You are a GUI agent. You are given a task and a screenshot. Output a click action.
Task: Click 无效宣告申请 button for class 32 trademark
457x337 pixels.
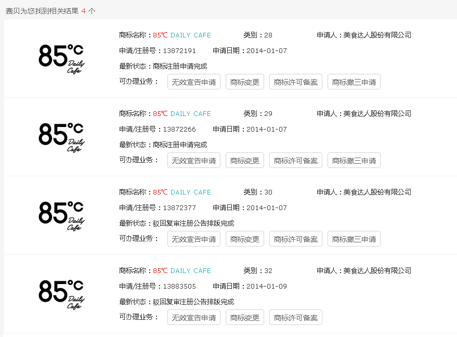(194, 317)
